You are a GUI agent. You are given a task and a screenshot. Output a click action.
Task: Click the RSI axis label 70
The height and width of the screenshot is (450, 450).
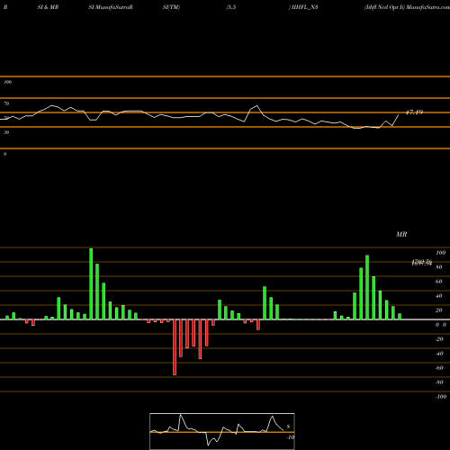[6, 103]
